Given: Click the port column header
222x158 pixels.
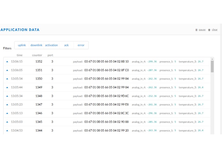Looking at the screenshot, I should [x=50, y=55].
